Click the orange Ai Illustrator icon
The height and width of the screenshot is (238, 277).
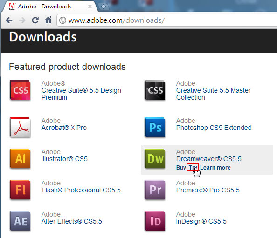pos(20,159)
